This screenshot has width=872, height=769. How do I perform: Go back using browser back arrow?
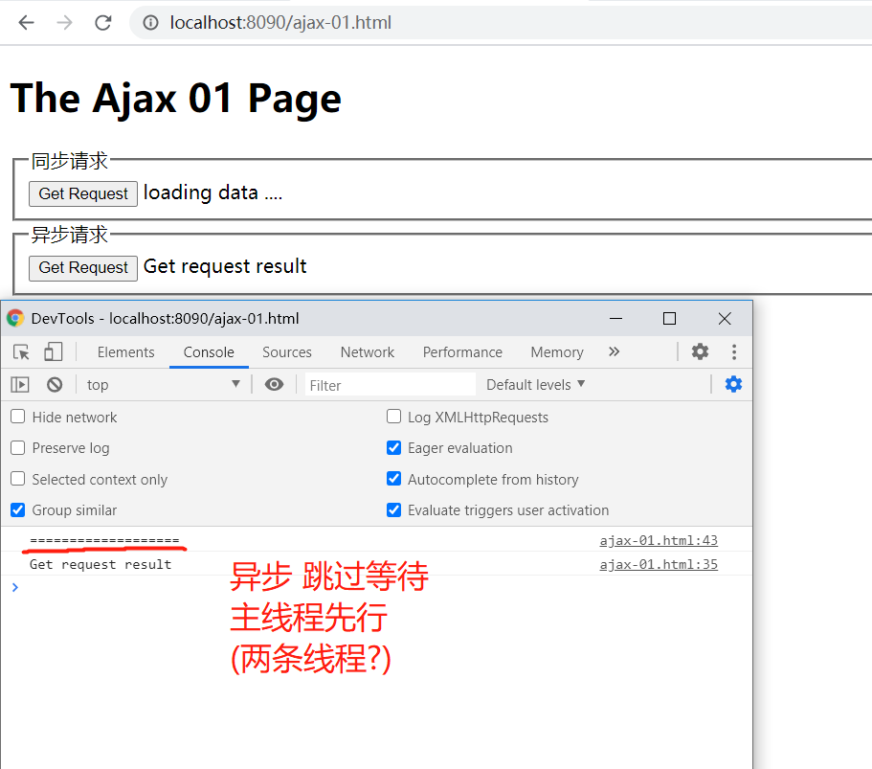point(26,23)
